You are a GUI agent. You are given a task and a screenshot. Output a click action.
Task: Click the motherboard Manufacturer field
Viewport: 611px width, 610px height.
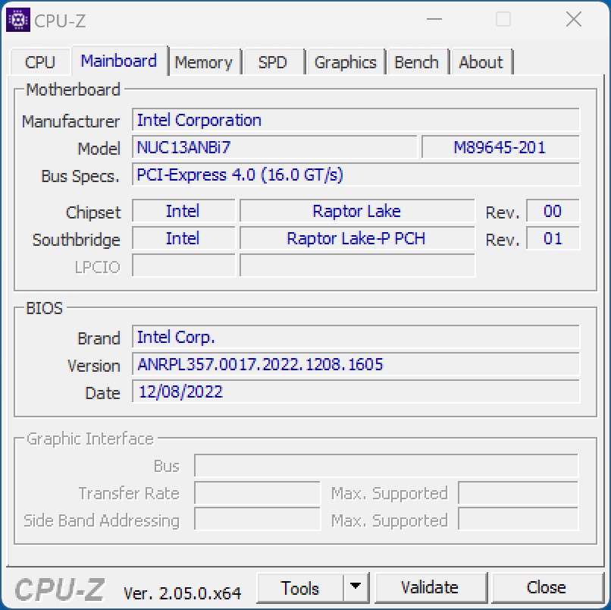coord(356,121)
